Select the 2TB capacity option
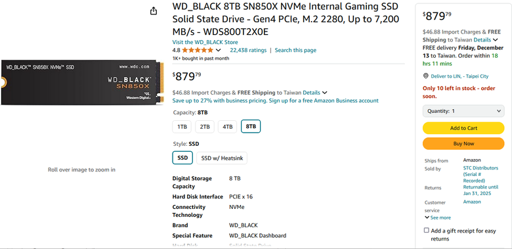 pyautogui.click(x=205, y=127)
